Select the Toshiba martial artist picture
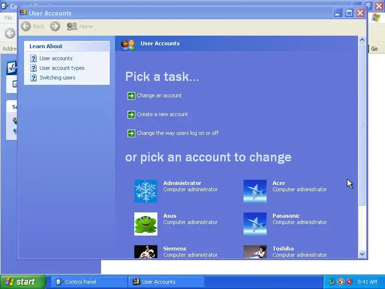The height and width of the screenshot is (289, 385). pyautogui.click(x=255, y=251)
